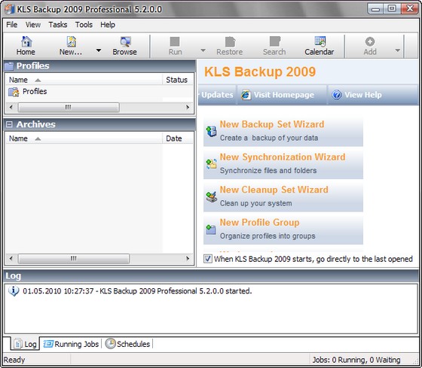Viewport: 422px width, 368px height.
Task: Sort archives by the Name column
Action: click(84, 138)
